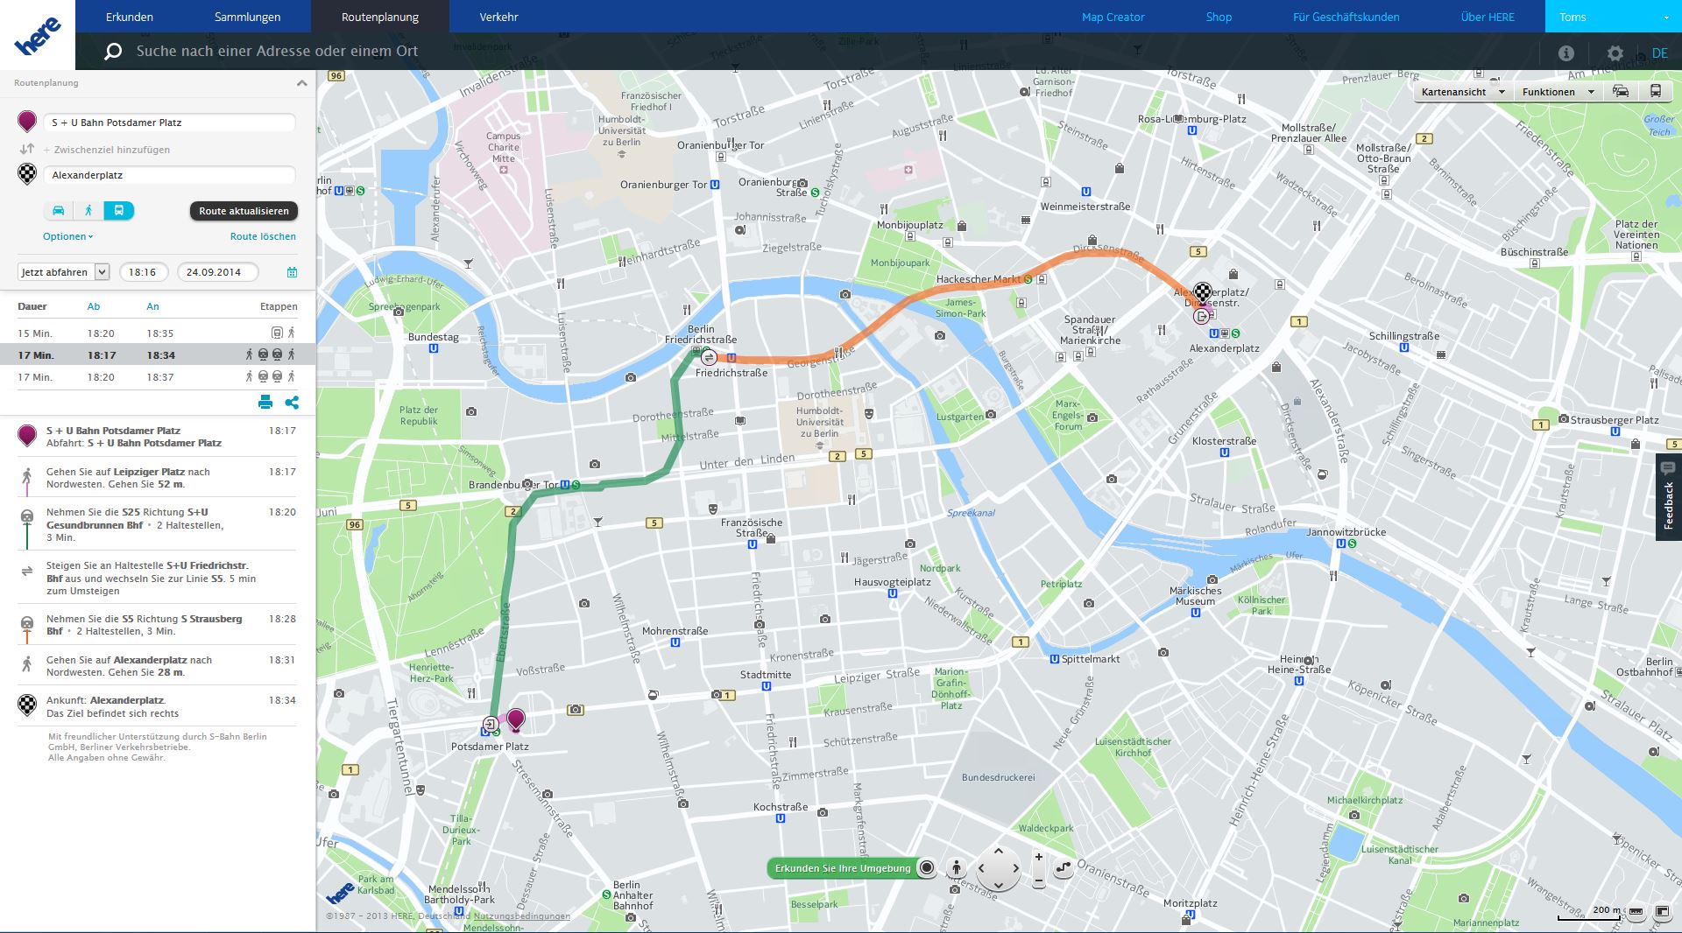Open the Sammlungen tab
Image resolution: width=1682 pixels, height=933 pixels.
pyautogui.click(x=247, y=17)
